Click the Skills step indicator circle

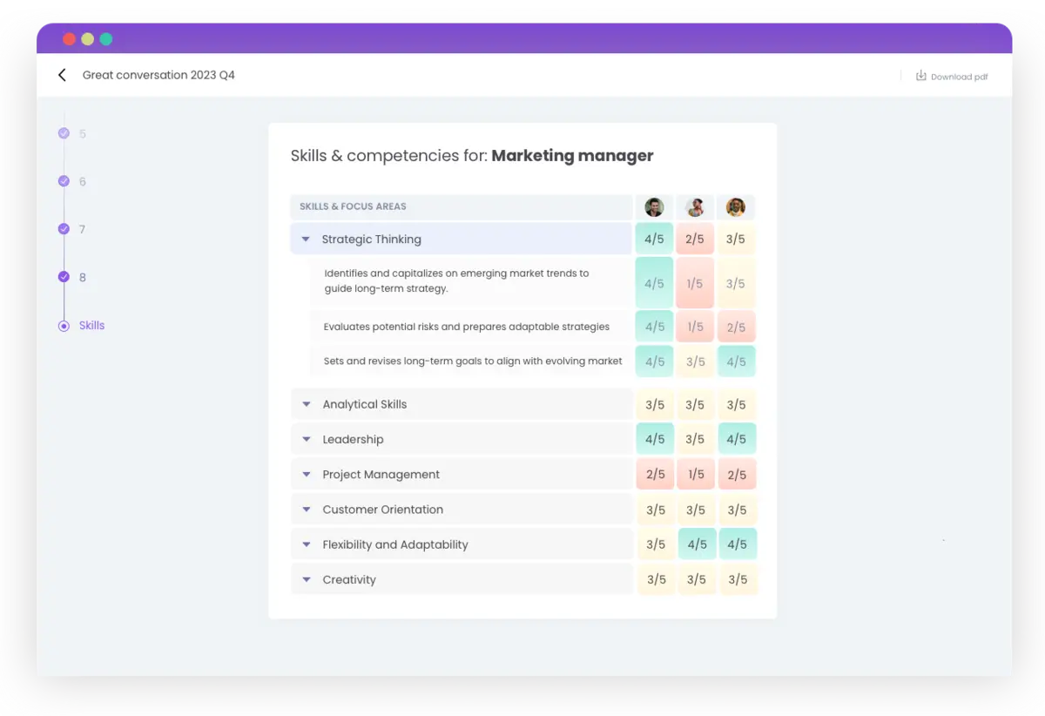[x=63, y=325]
